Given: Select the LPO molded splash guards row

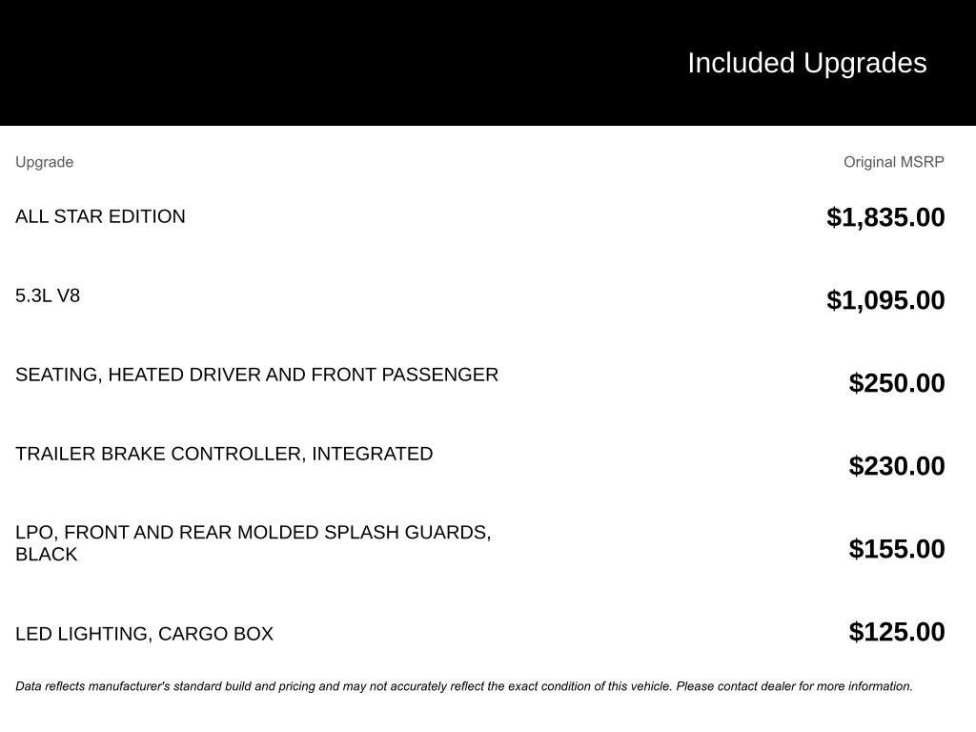Looking at the screenshot, I should point(480,544).
